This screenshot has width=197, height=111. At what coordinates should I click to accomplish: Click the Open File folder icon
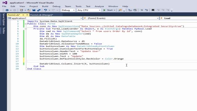[x=29, y=10]
